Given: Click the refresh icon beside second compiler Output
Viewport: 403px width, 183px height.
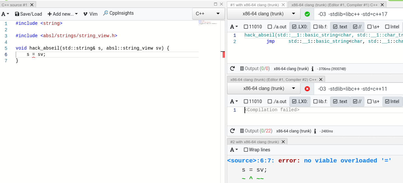Looking at the screenshot, I should 232,131.
